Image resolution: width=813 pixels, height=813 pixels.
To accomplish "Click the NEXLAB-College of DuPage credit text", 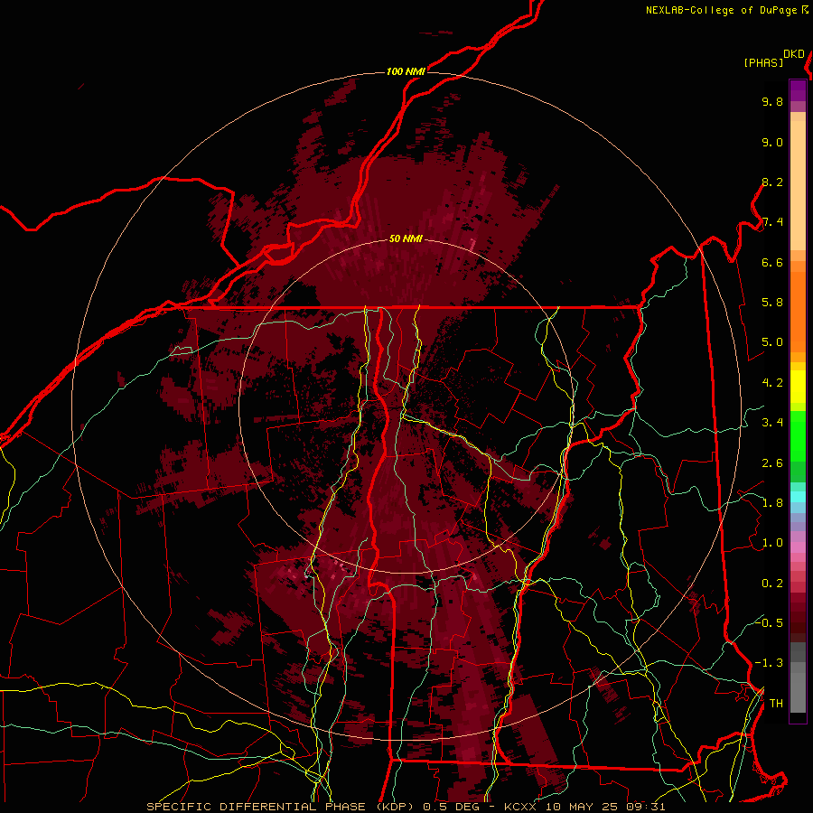I will tap(721, 10).
